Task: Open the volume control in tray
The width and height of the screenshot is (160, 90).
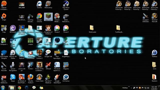Action: (148, 88)
